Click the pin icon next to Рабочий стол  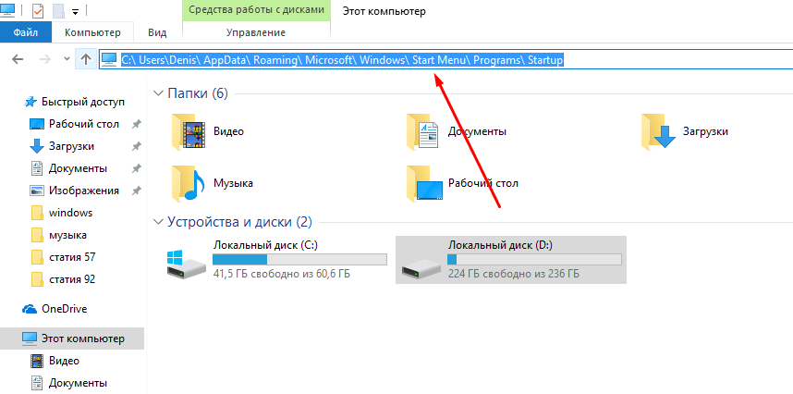coord(136,124)
